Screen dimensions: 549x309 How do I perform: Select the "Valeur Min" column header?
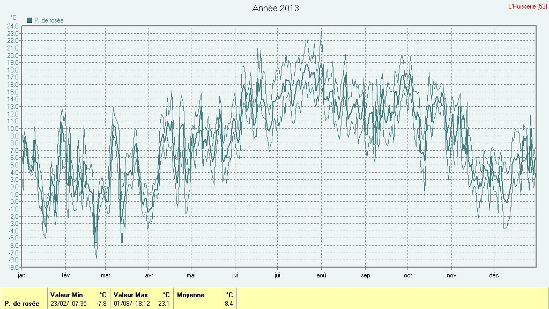pos(66,295)
